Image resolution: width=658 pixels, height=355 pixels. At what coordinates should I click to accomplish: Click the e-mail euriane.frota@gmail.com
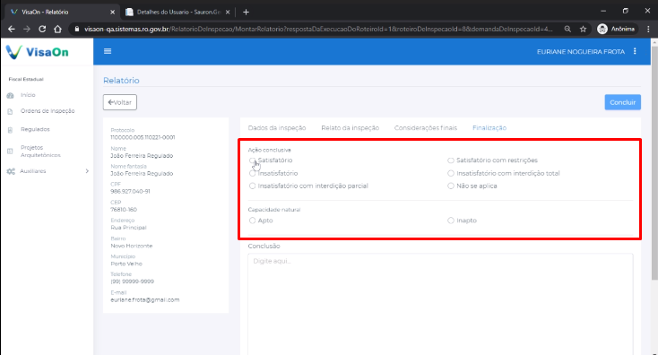[x=144, y=300]
